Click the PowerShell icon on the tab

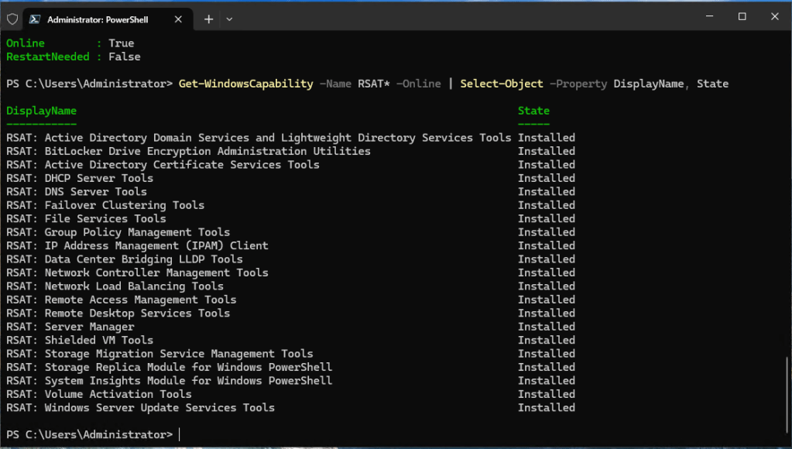pos(35,19)
